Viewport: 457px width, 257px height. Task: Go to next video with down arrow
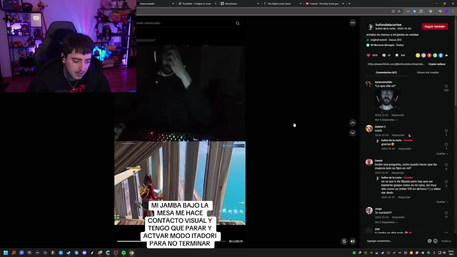pos(353,133)
